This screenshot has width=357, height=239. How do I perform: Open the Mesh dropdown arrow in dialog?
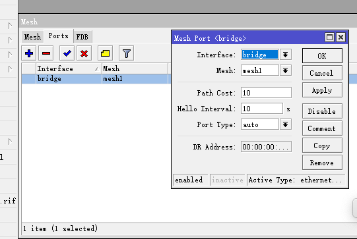[x=286, y=70]
